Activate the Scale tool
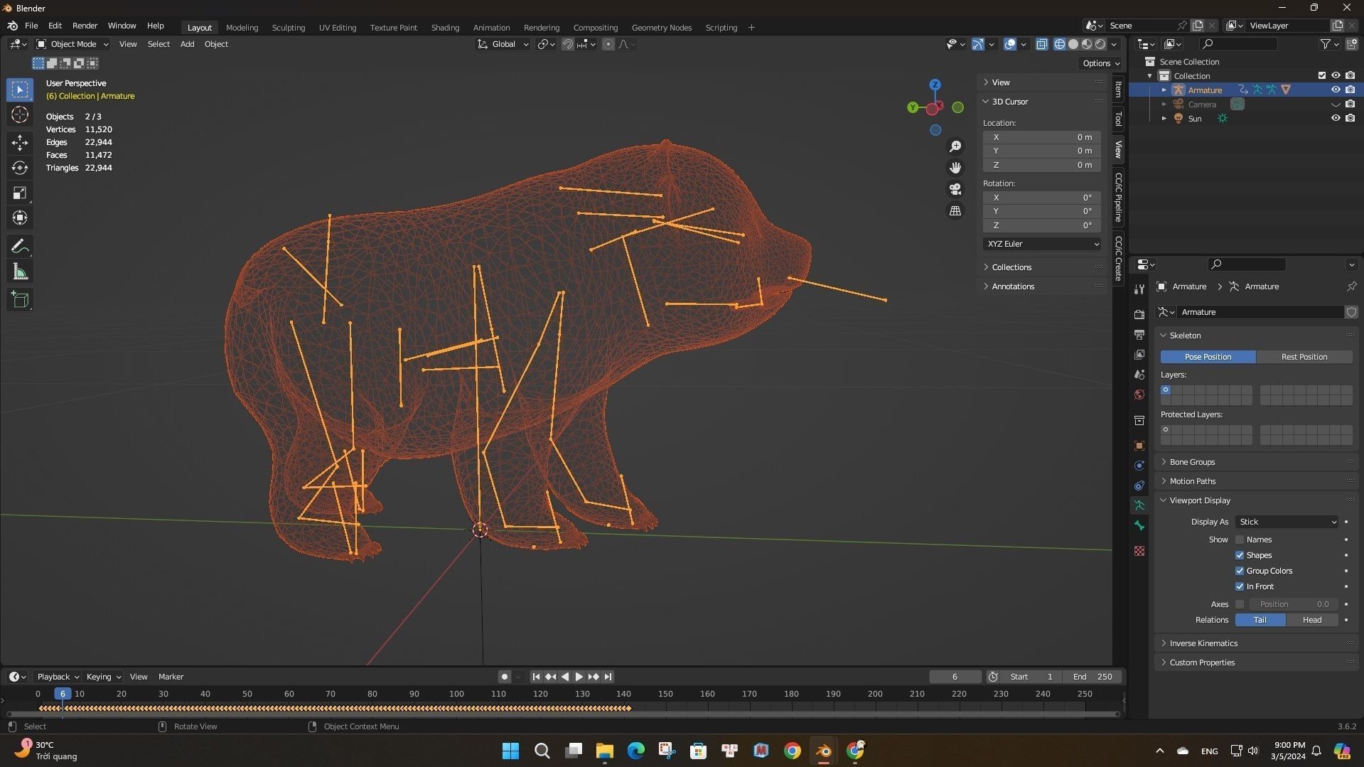Image resolution: width=1364 pixels, height=767 pixels. (20, 193)
